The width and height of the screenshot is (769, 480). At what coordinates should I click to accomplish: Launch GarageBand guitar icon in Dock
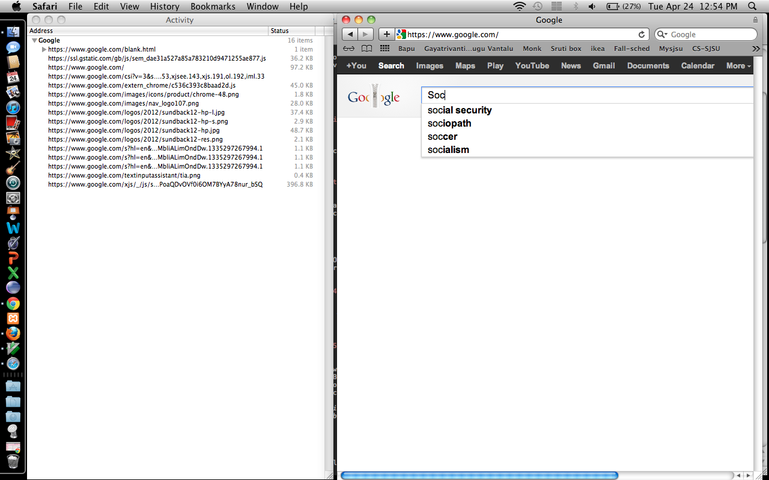(x=13, y=168)
